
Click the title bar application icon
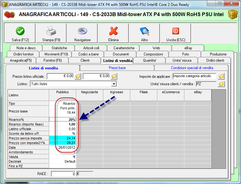(x=5, y=4)
